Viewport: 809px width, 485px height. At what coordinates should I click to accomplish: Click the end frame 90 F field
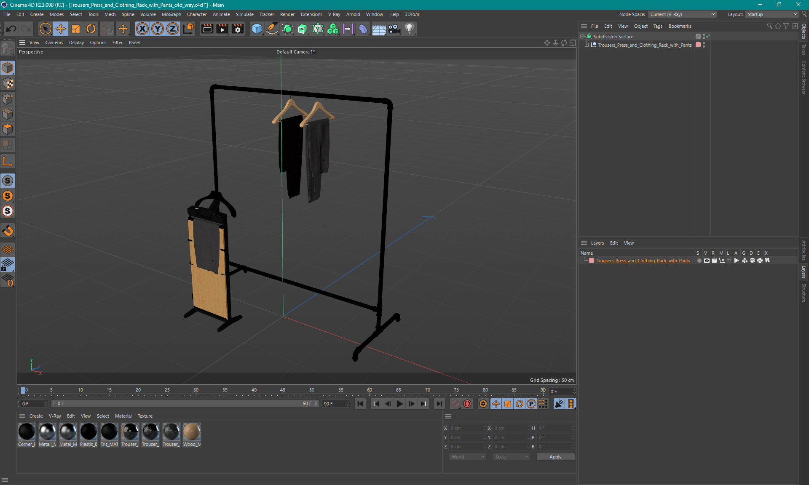336,404
